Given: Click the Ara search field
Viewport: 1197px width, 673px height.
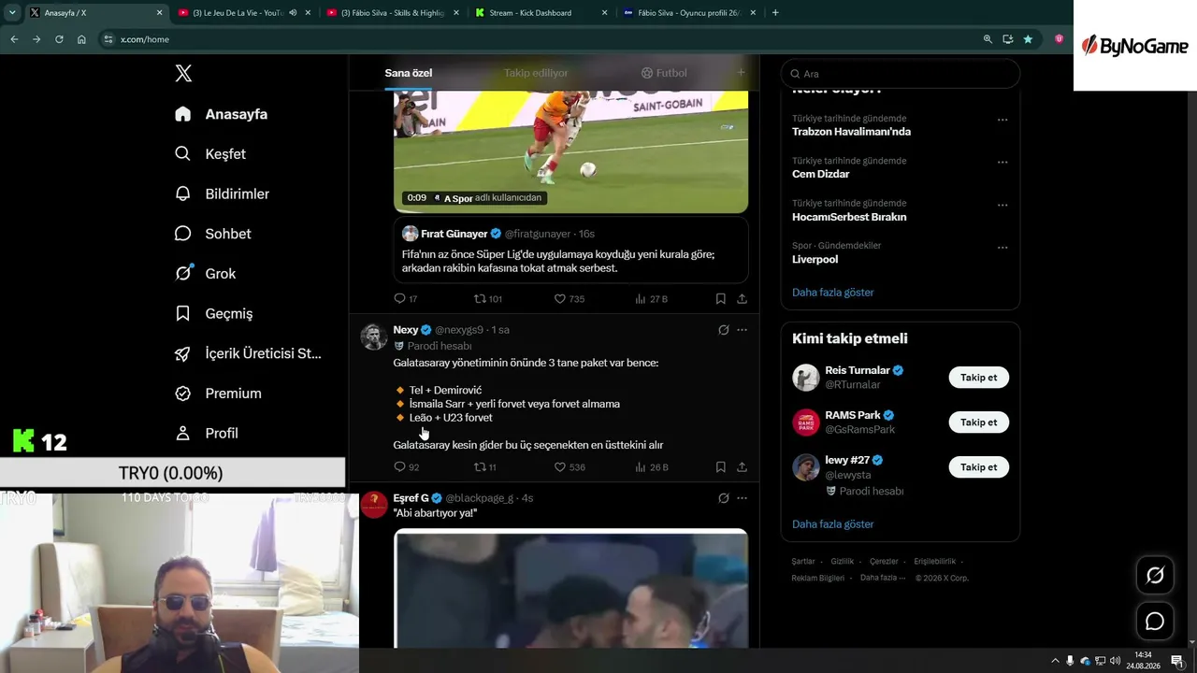Looking at the screenshot, I should [x=901, y=74].
